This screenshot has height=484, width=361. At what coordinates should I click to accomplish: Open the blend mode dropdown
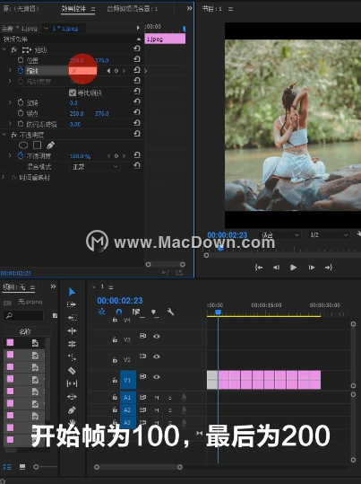click(x=95, y=167)
